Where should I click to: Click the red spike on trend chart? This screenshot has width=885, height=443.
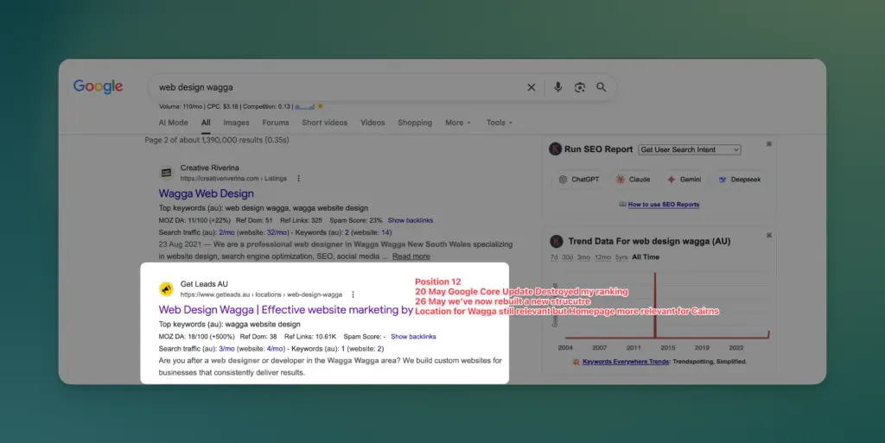click(x=655, y=304)
